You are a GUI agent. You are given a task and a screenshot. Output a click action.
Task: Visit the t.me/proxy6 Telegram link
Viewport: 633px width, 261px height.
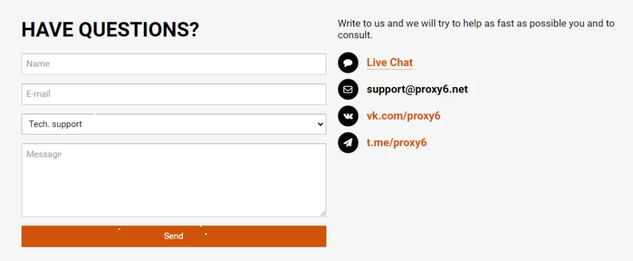coord(396,143)
